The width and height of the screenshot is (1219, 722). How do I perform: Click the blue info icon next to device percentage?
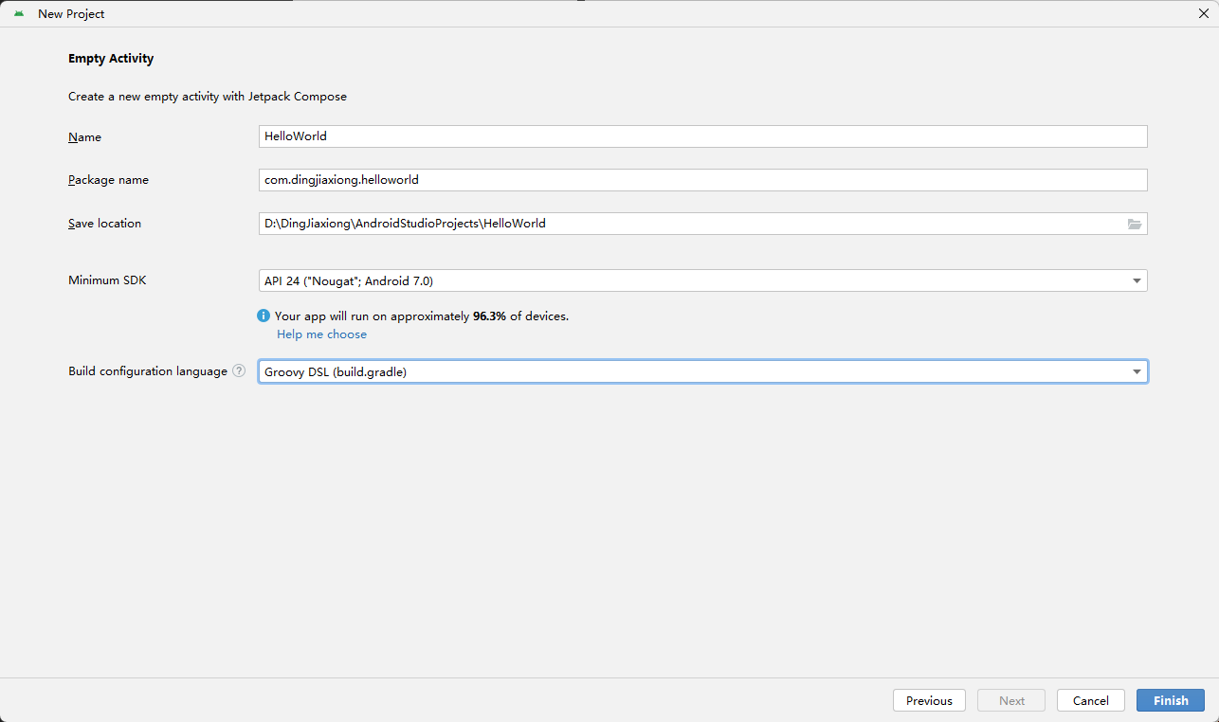pos(264,316)
